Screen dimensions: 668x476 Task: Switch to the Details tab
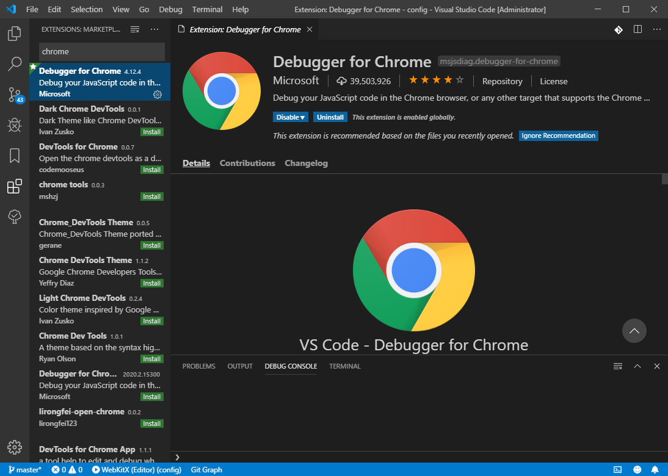tap(197, 163)
